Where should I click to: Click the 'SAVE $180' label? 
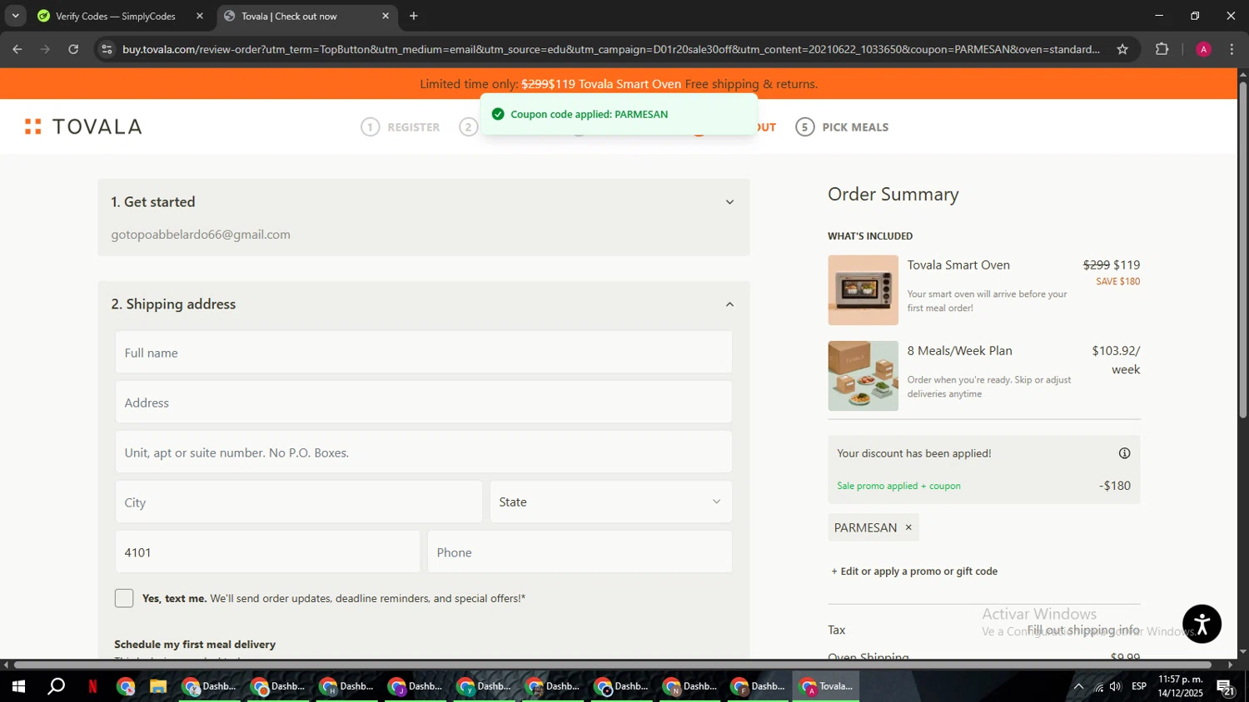pyautogui.click(x=1117, y=281)
